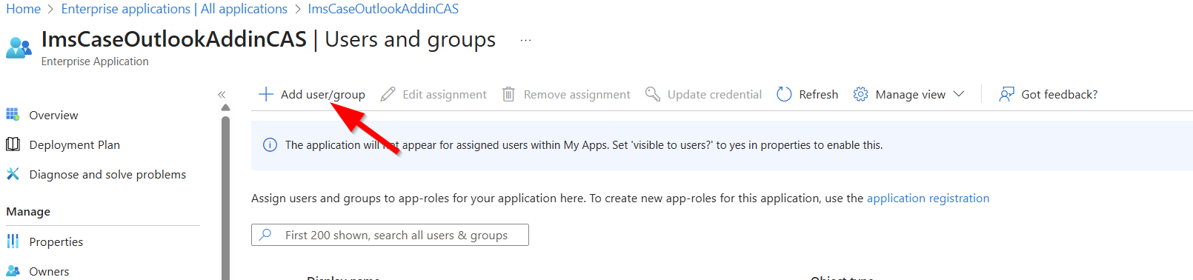1193x280 pixels.
Task: Open Diagnose and solve problems
Action: (x=107, y=174)
